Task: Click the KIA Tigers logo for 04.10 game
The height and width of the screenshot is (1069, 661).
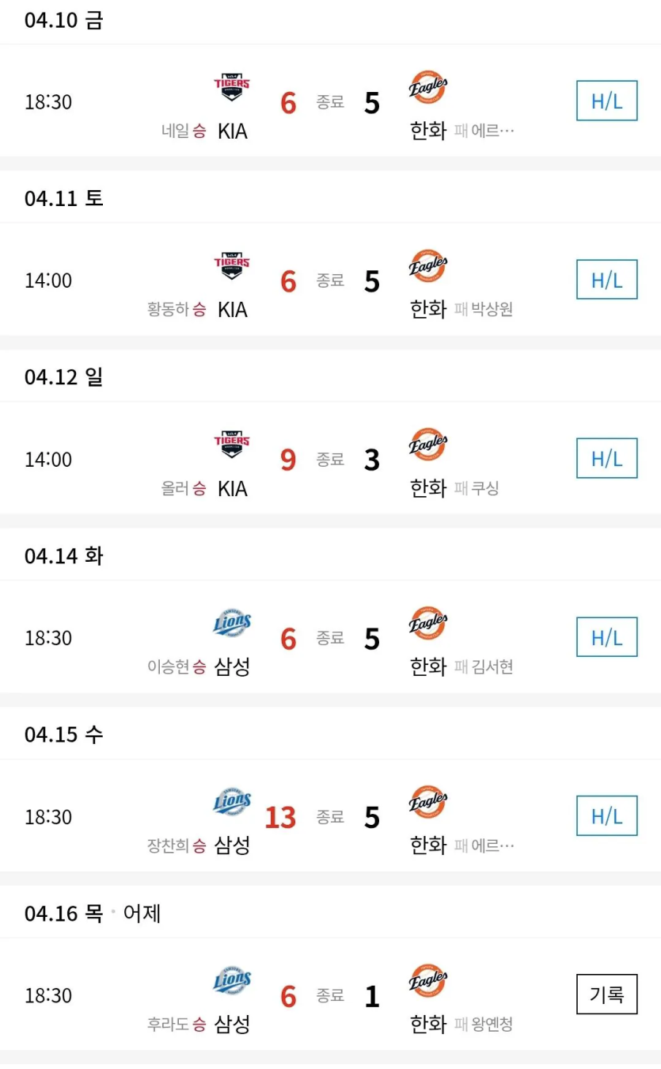Action: pyautogui.click(x=232, y=86)
